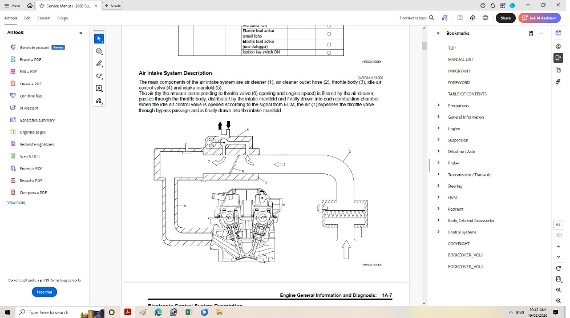Pick the highlighter pen tool

pos(99,63)
